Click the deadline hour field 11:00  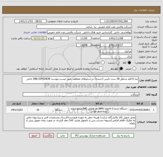click(x=84, y=38)
